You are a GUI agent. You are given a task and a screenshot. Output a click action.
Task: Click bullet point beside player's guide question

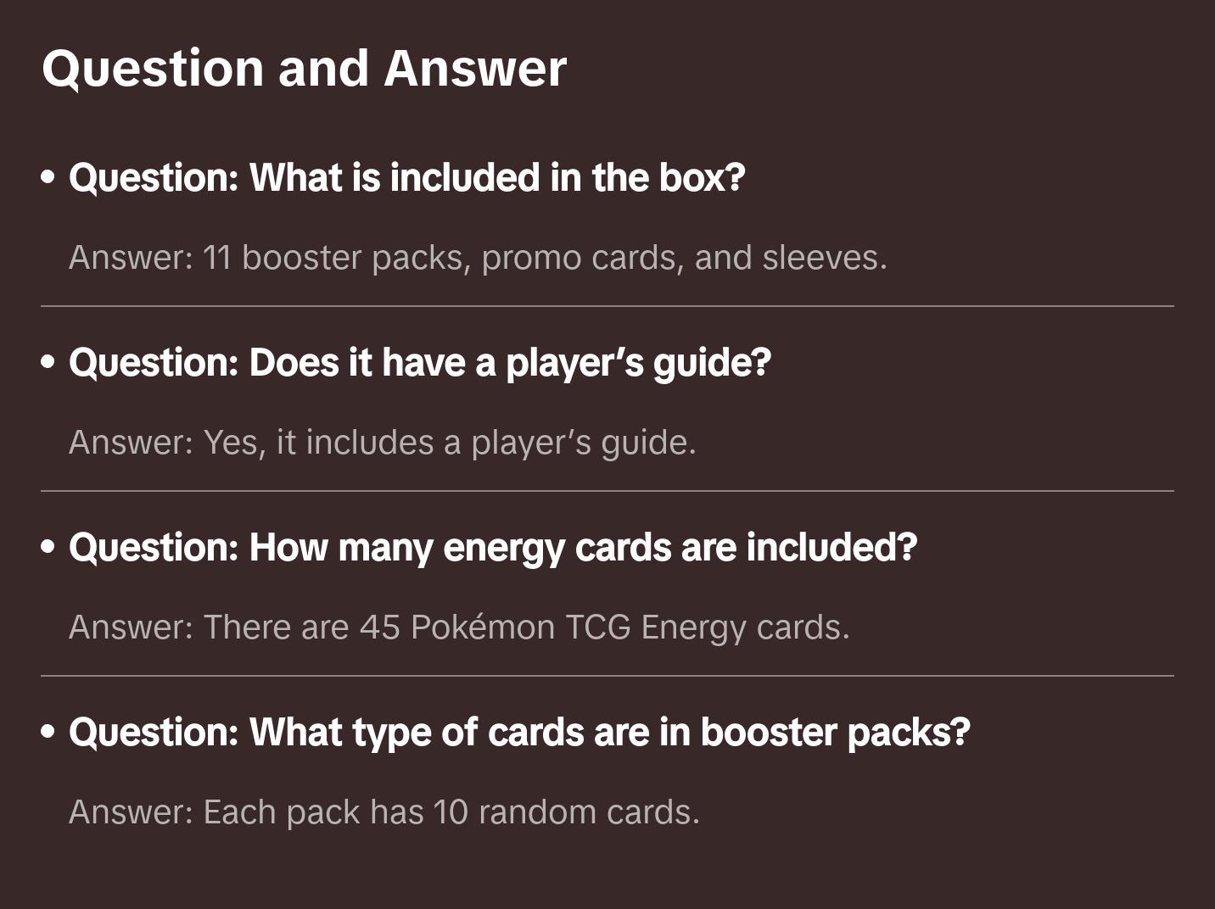tap(48, 362)
